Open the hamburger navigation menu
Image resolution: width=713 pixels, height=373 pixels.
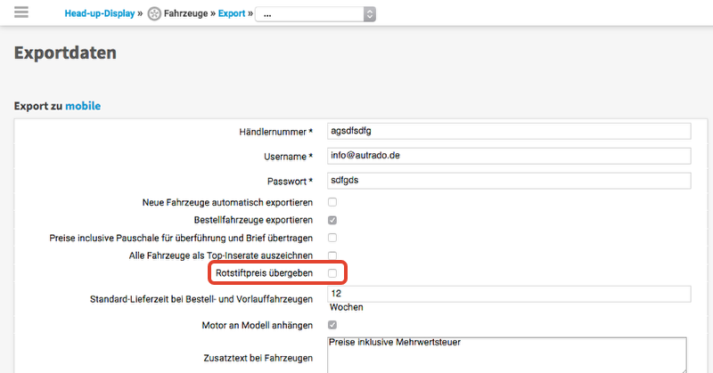[21, 12]
